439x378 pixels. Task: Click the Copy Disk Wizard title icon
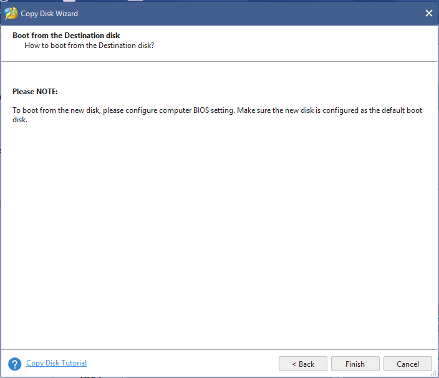pyautogui.click(x=11, y=14)
